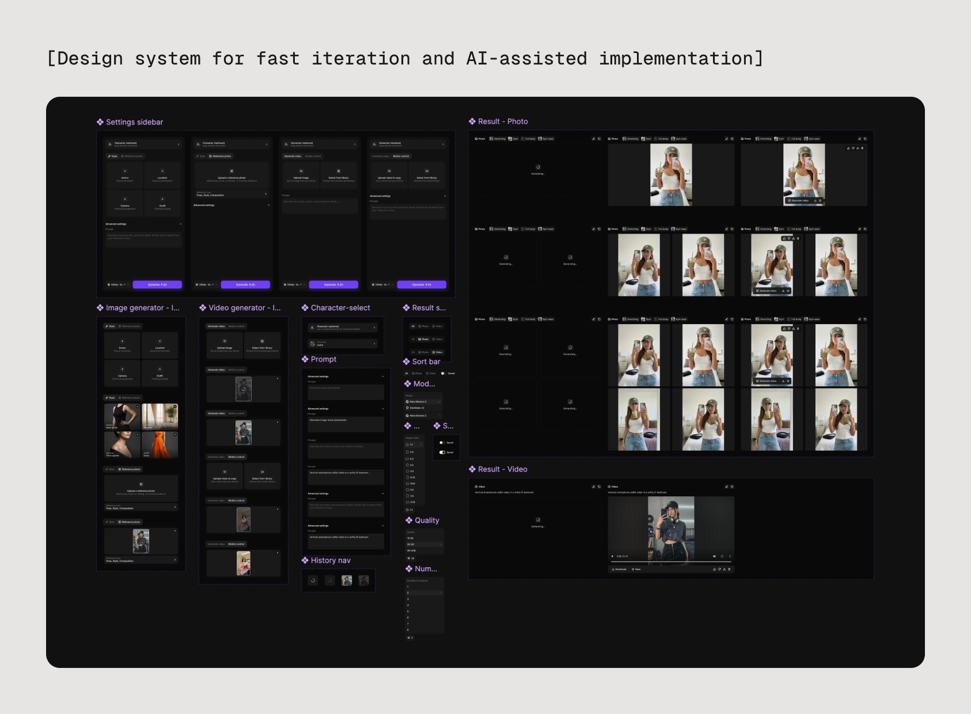Click the edit pencil above the finished video
The width and height of the screenshot is (971, 714).
click(726, 487)
